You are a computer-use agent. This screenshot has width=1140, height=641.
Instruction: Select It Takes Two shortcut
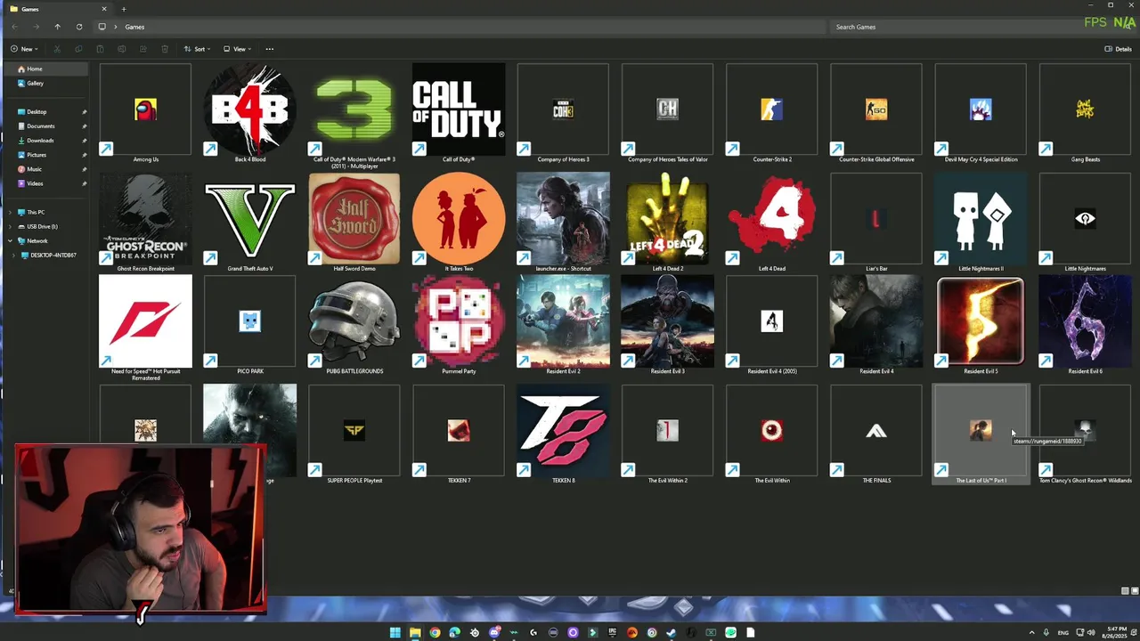pyautogui.click(x=459, y=223)
